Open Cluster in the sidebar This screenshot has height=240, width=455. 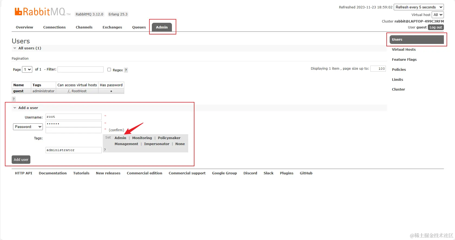tap(398, 89)
